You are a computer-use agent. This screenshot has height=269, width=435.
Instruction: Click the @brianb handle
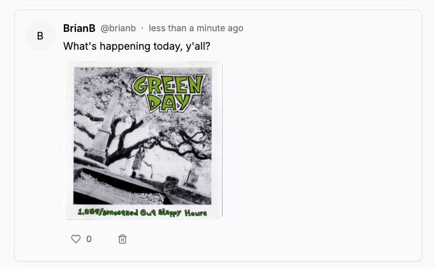pos(118,28)
